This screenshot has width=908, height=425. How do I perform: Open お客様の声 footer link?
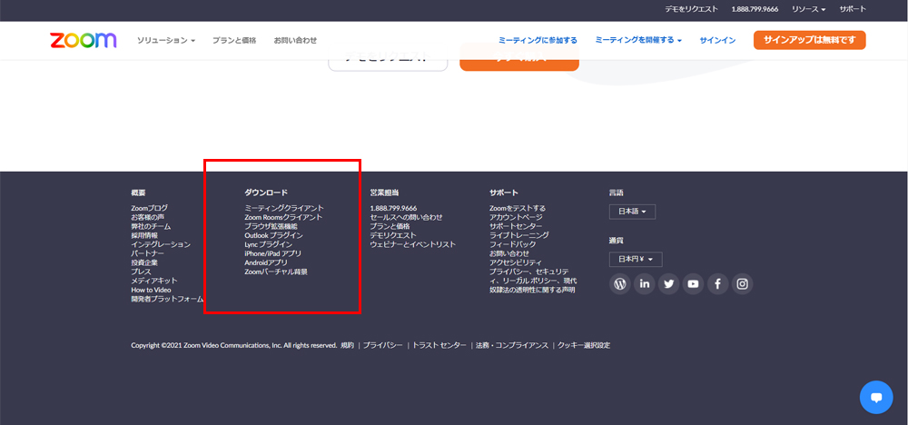click(x=148, y=217)
